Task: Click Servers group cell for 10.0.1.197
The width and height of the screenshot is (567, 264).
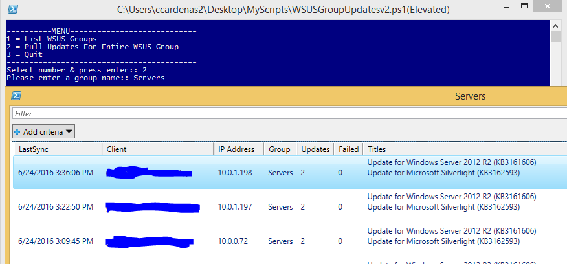Action: (280, 207)
